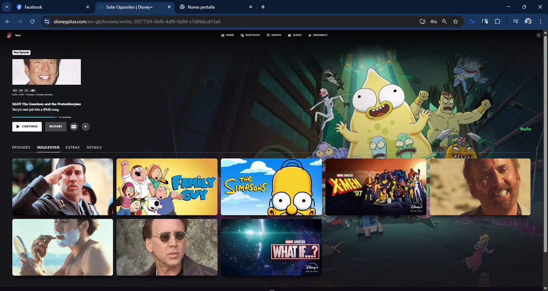Click the HD quality badge

[x=21, y=91]
